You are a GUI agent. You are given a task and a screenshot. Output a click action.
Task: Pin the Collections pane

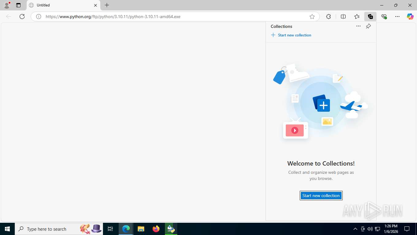pos(369,26)
